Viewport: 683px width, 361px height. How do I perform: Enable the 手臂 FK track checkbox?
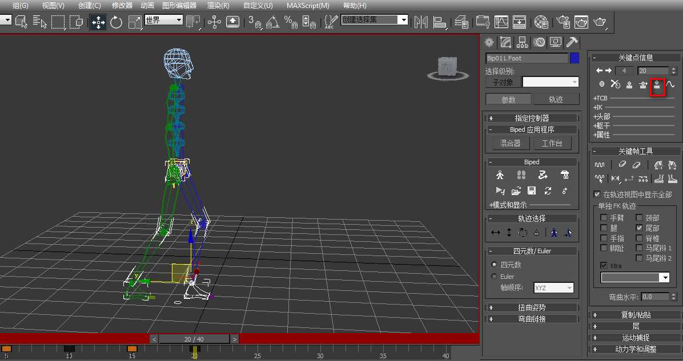603,217
